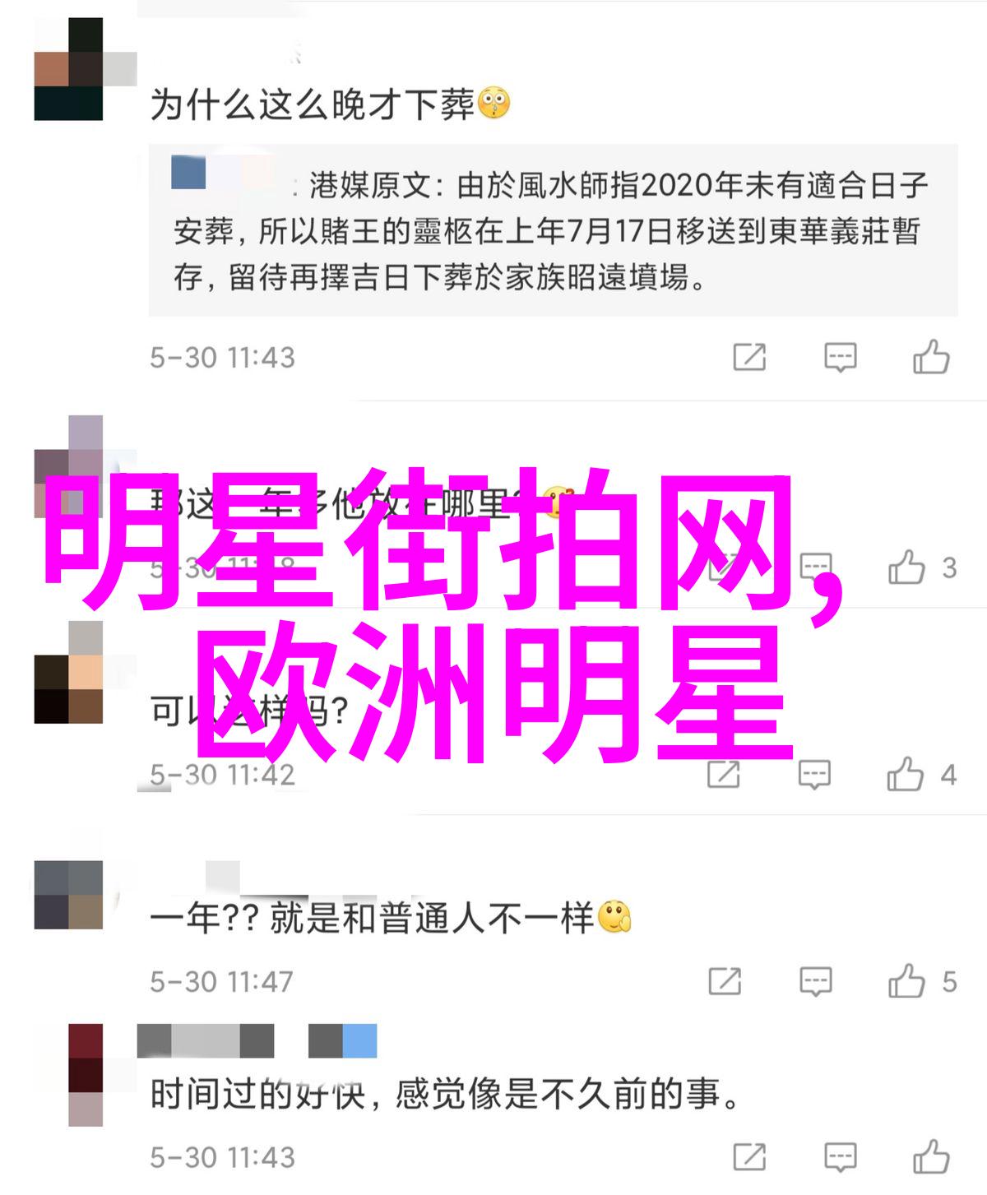Viewport: 987px width, 1195px height.
Task: Open the avatar beside 一年?? comment
Action: pos(68,895)
